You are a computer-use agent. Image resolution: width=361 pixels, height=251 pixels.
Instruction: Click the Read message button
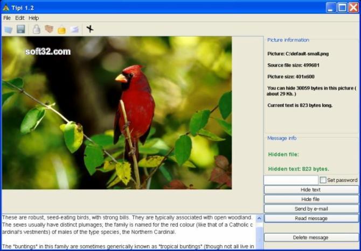point(311,218)
